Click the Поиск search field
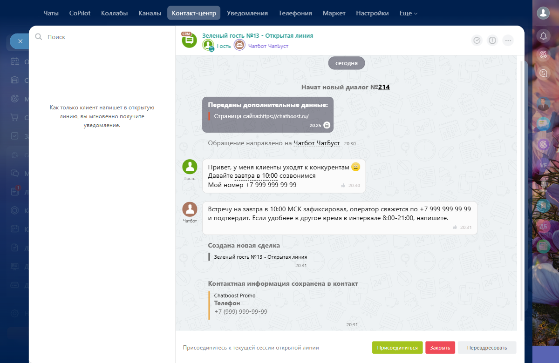Viewport: 559px width, 363px height. click(x=102, y=37)
